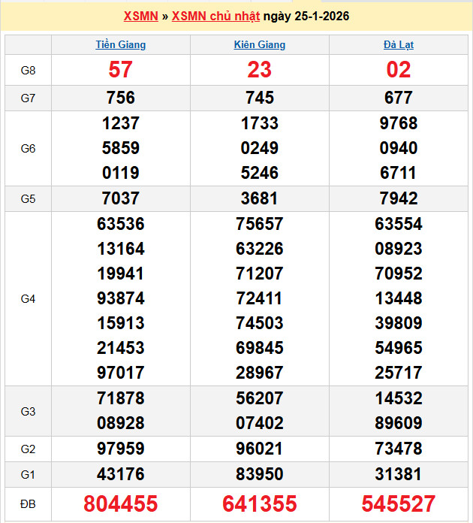Select the G8 number 57
The image size is (473, 523).
(121, 70)
